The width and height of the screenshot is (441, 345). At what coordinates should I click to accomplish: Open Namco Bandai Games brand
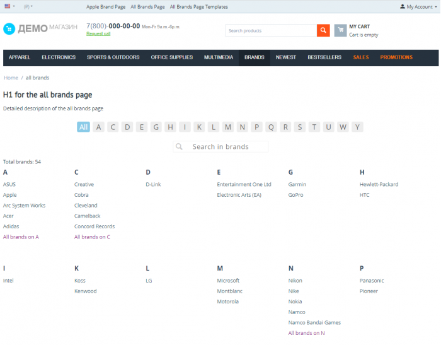pyautogui.click(x=314, y=323)
